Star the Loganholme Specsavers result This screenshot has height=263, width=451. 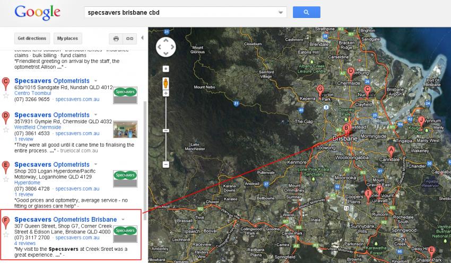[6, 179]
